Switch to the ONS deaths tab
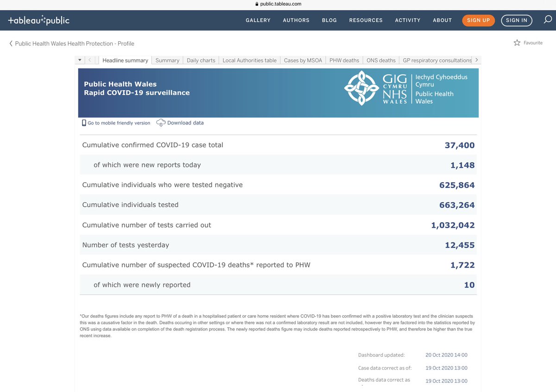The image size is (556, 392). (x=381, y=60)
